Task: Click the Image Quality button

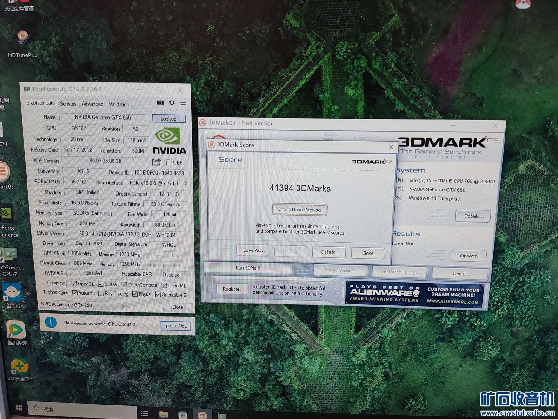Action: click(341, 270)
